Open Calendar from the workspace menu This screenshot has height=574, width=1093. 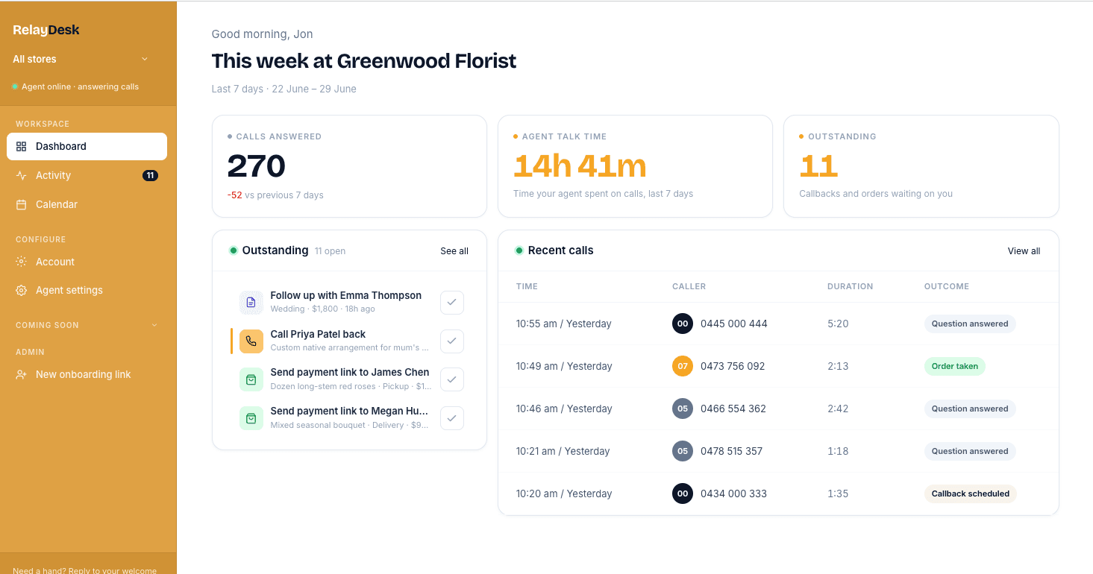[87, 204]
